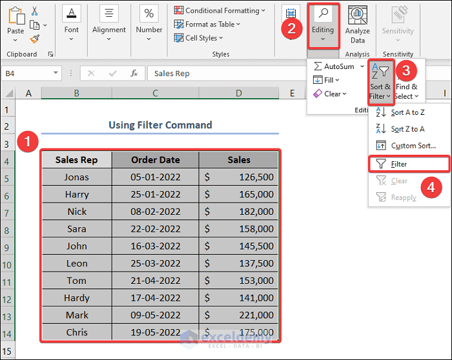452x360 pixels.
Task: Select column A header
Action: 28,93
